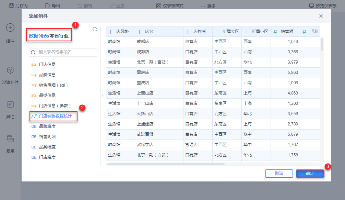345x200 pixels.
Task: Click the 店名 column header
Action: tap(159, 32)
